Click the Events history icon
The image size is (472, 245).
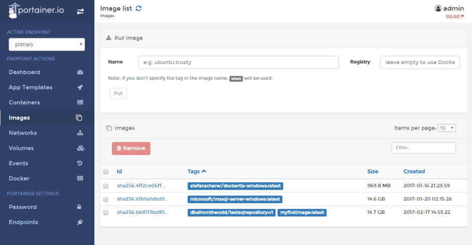coord(80,163)
